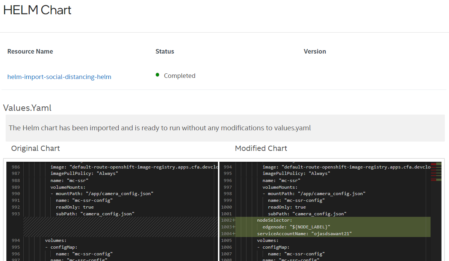Screen dimensions: 449x261
Task: Place cursor on serviceAccountName line
Action: tap(304, 234)
